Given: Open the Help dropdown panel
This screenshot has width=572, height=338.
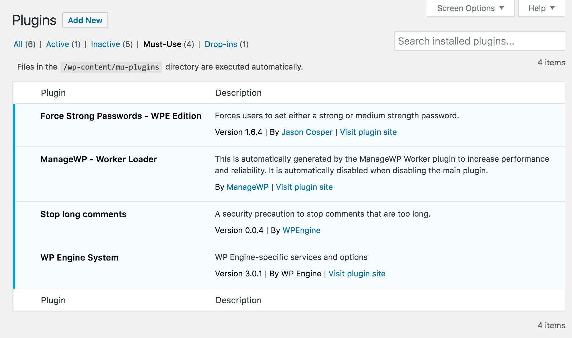Looking at the screenshot, I should click(x=541, y=8).
